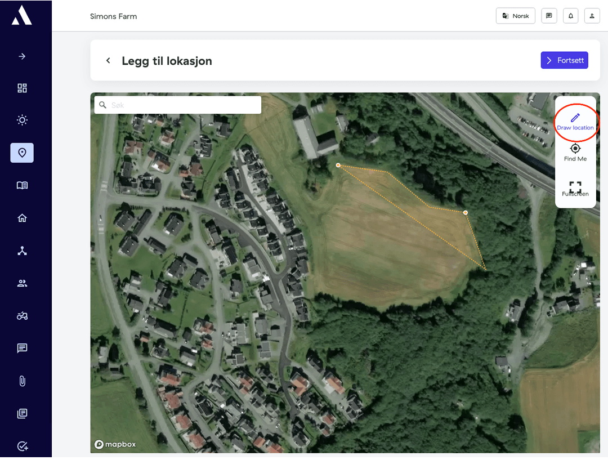The height and width of the screenshot is (460, 608).
Task: Select the location pin icon in sidebar
Action: [x=22, y=153]
